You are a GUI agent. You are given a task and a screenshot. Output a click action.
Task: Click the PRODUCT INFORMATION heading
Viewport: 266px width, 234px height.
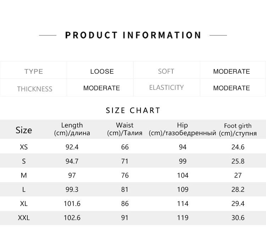pyautogui.click(x=133, y=35)
